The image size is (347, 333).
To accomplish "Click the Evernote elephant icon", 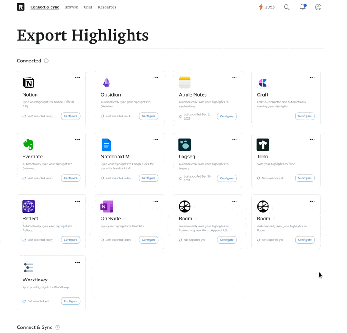I will [29, 145].
